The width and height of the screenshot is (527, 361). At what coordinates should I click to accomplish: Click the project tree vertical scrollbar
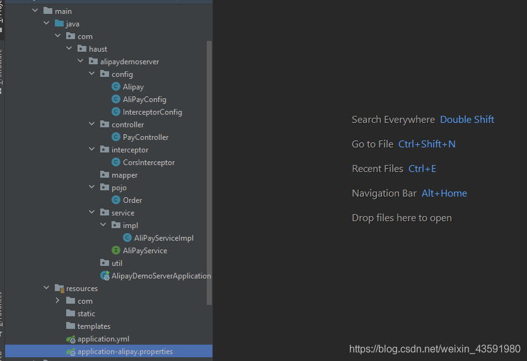[x=209, y=170]
